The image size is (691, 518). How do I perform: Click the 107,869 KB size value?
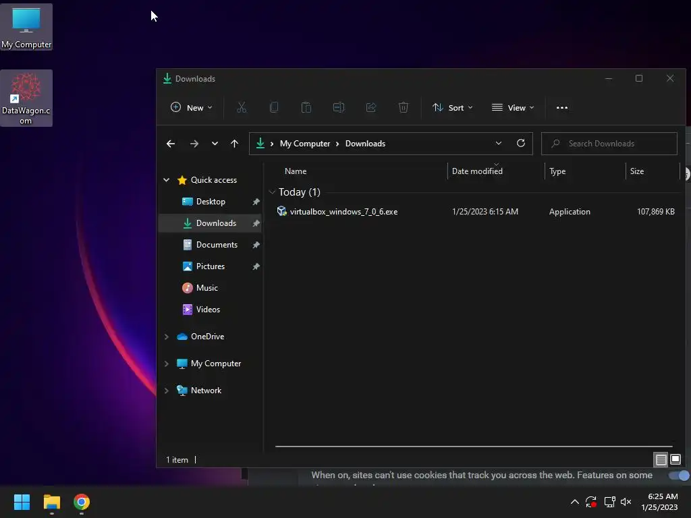pos(656,212)
